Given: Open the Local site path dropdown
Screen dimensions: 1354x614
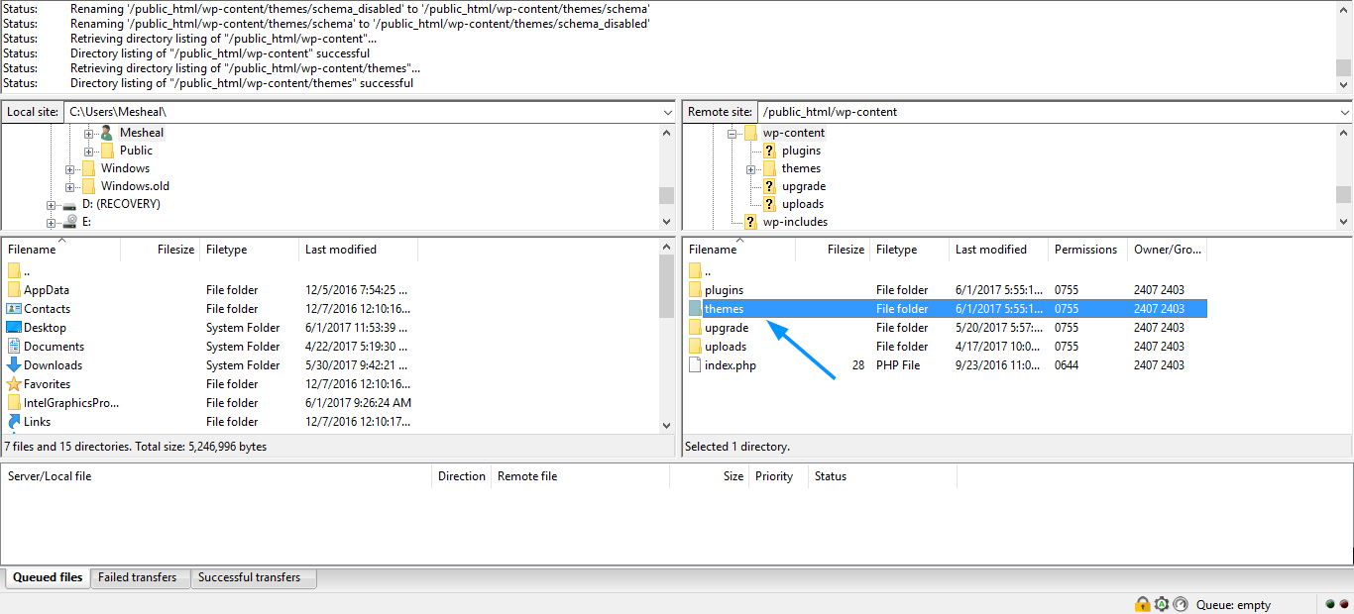Looking at the screenshot, I should click(x=667, y=113).
